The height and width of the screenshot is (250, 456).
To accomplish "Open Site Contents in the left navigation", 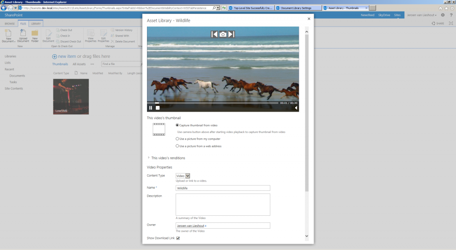I will 14,89.
